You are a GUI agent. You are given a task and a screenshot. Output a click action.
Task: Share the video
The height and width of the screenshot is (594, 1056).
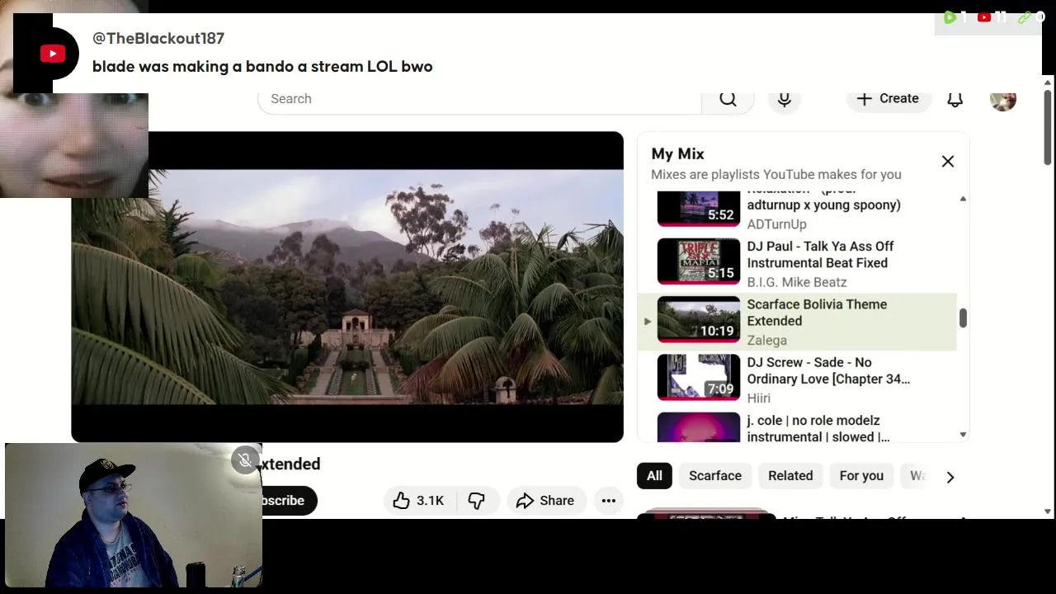[545, 501]
